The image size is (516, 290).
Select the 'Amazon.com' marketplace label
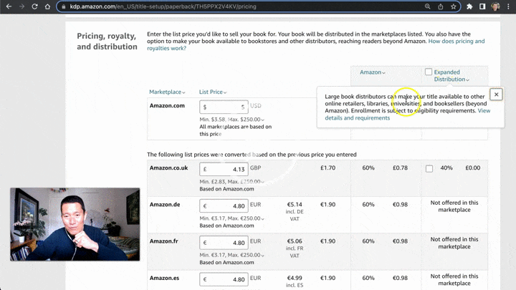tap(167, 105)
